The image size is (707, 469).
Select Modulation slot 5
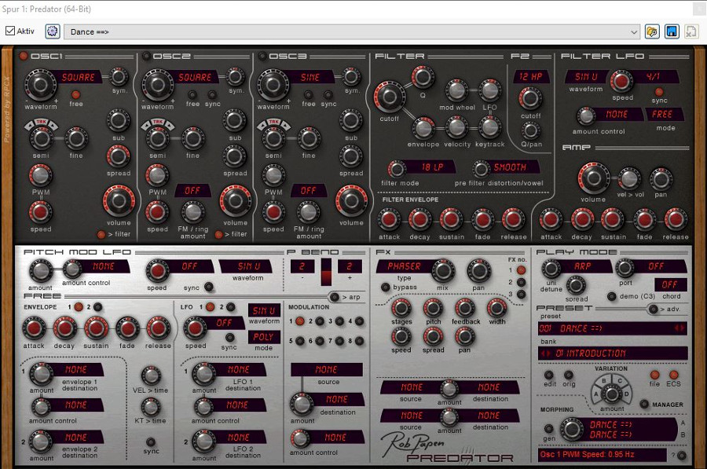click(299, 341)
